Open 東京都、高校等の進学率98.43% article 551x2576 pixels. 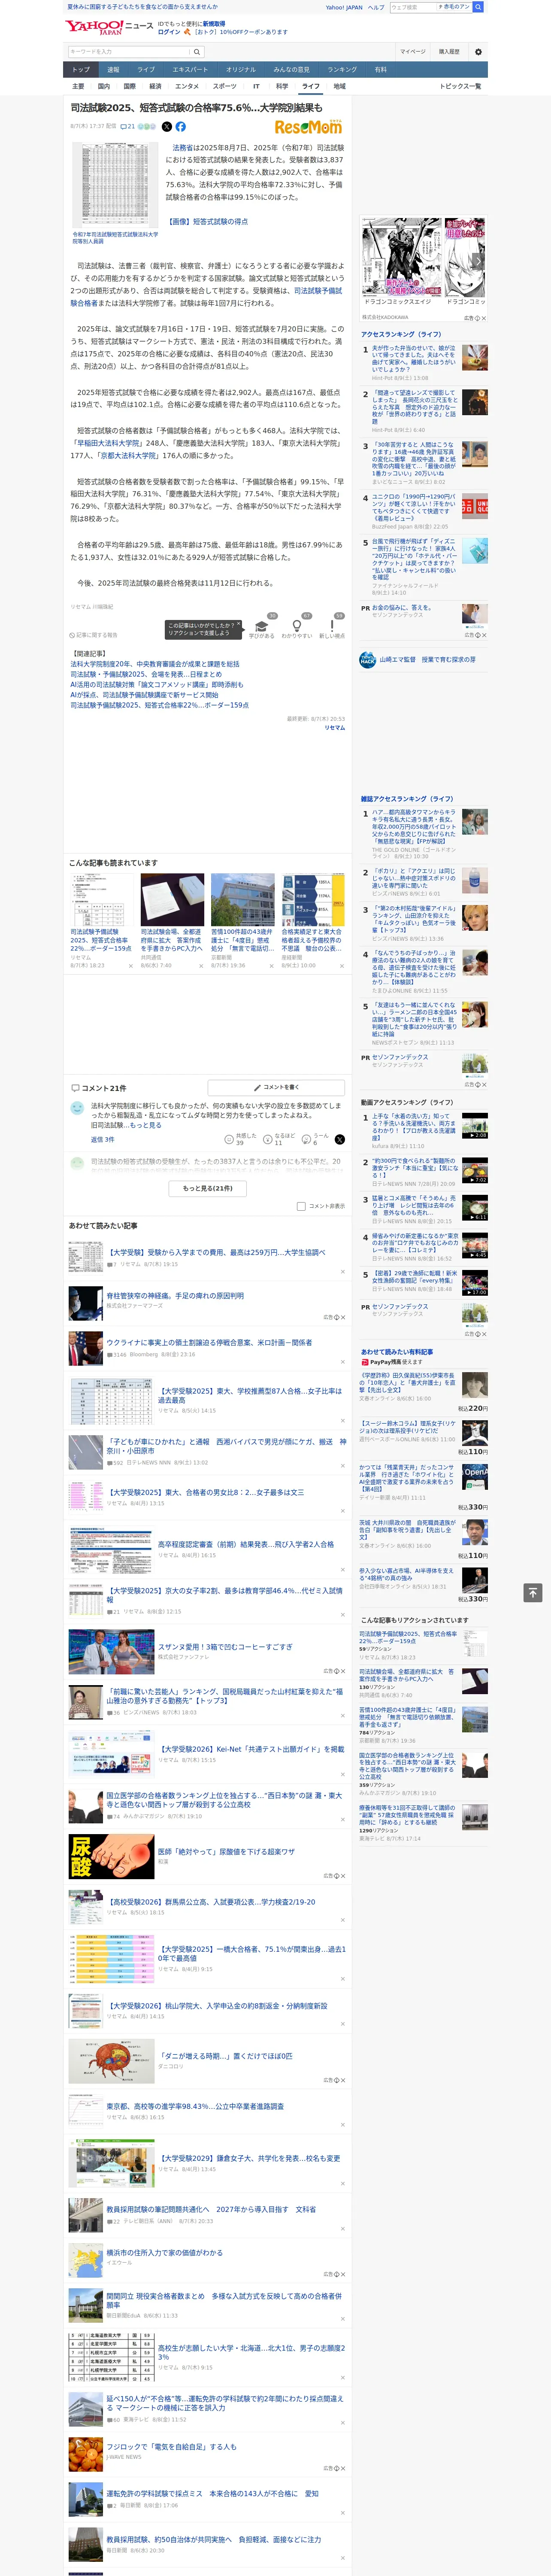194,2106
